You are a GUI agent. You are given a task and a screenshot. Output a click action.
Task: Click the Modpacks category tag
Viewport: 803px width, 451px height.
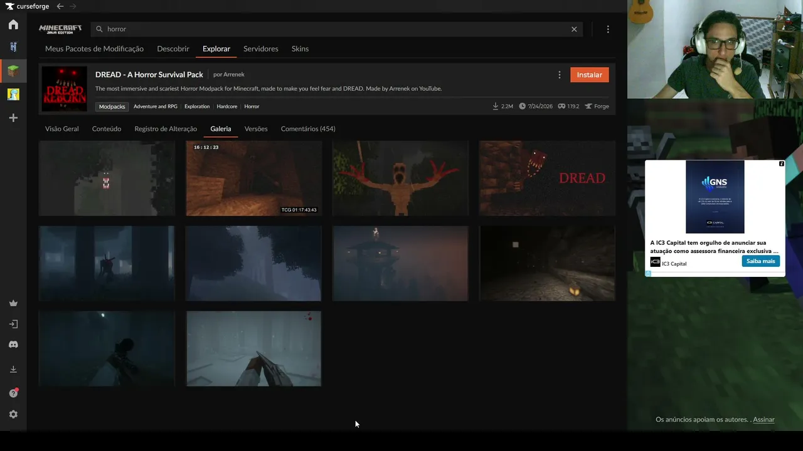coord(112,106)
